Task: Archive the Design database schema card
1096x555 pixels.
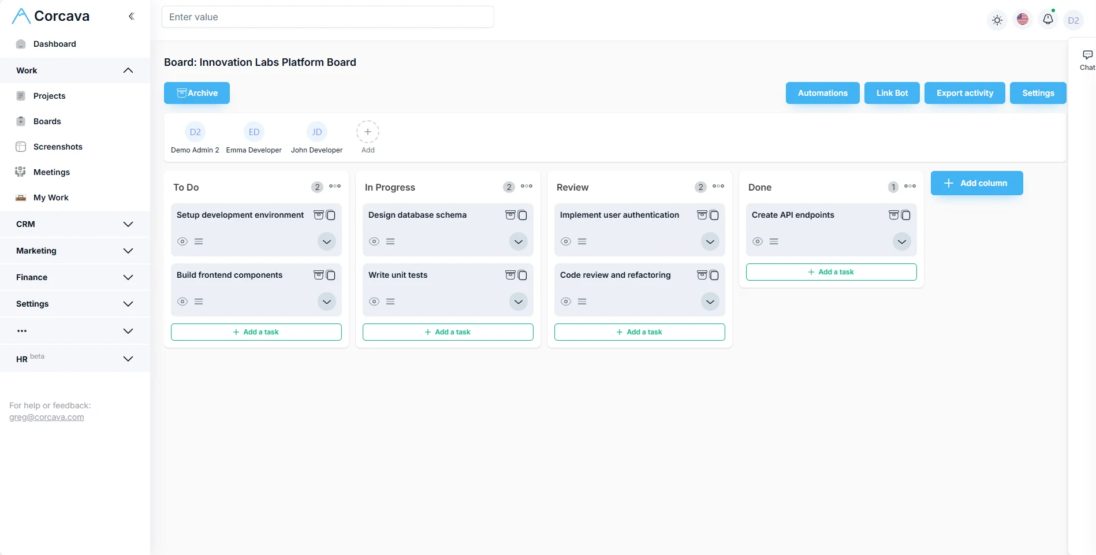Action: coord(509,215)
